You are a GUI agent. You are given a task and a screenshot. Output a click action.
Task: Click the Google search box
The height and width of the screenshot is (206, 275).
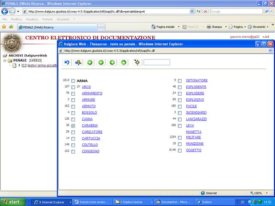pos(236,12)
